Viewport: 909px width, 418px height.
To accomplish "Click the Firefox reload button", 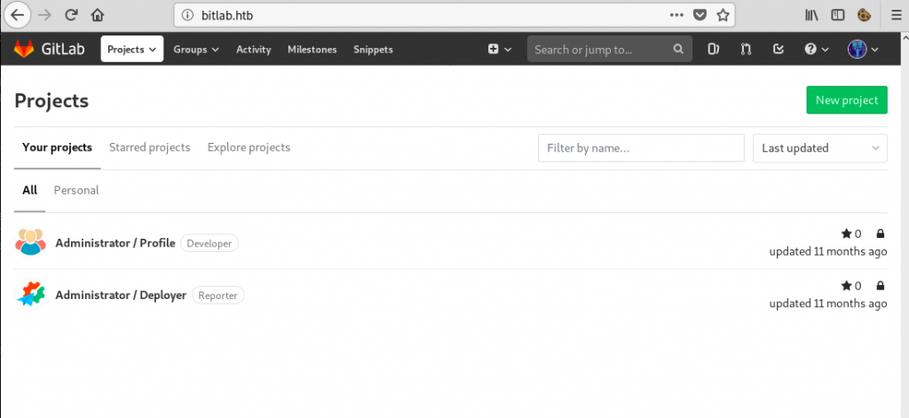I will point(71,15).
